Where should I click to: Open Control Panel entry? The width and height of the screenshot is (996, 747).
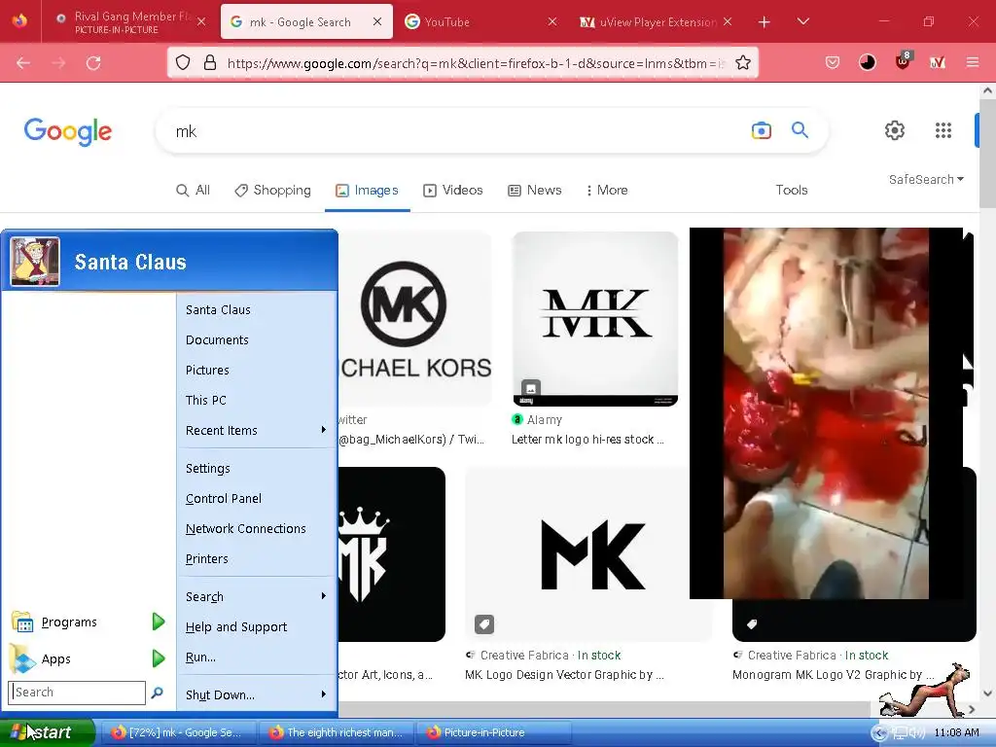pyautogui.click(x=256, y=499)
